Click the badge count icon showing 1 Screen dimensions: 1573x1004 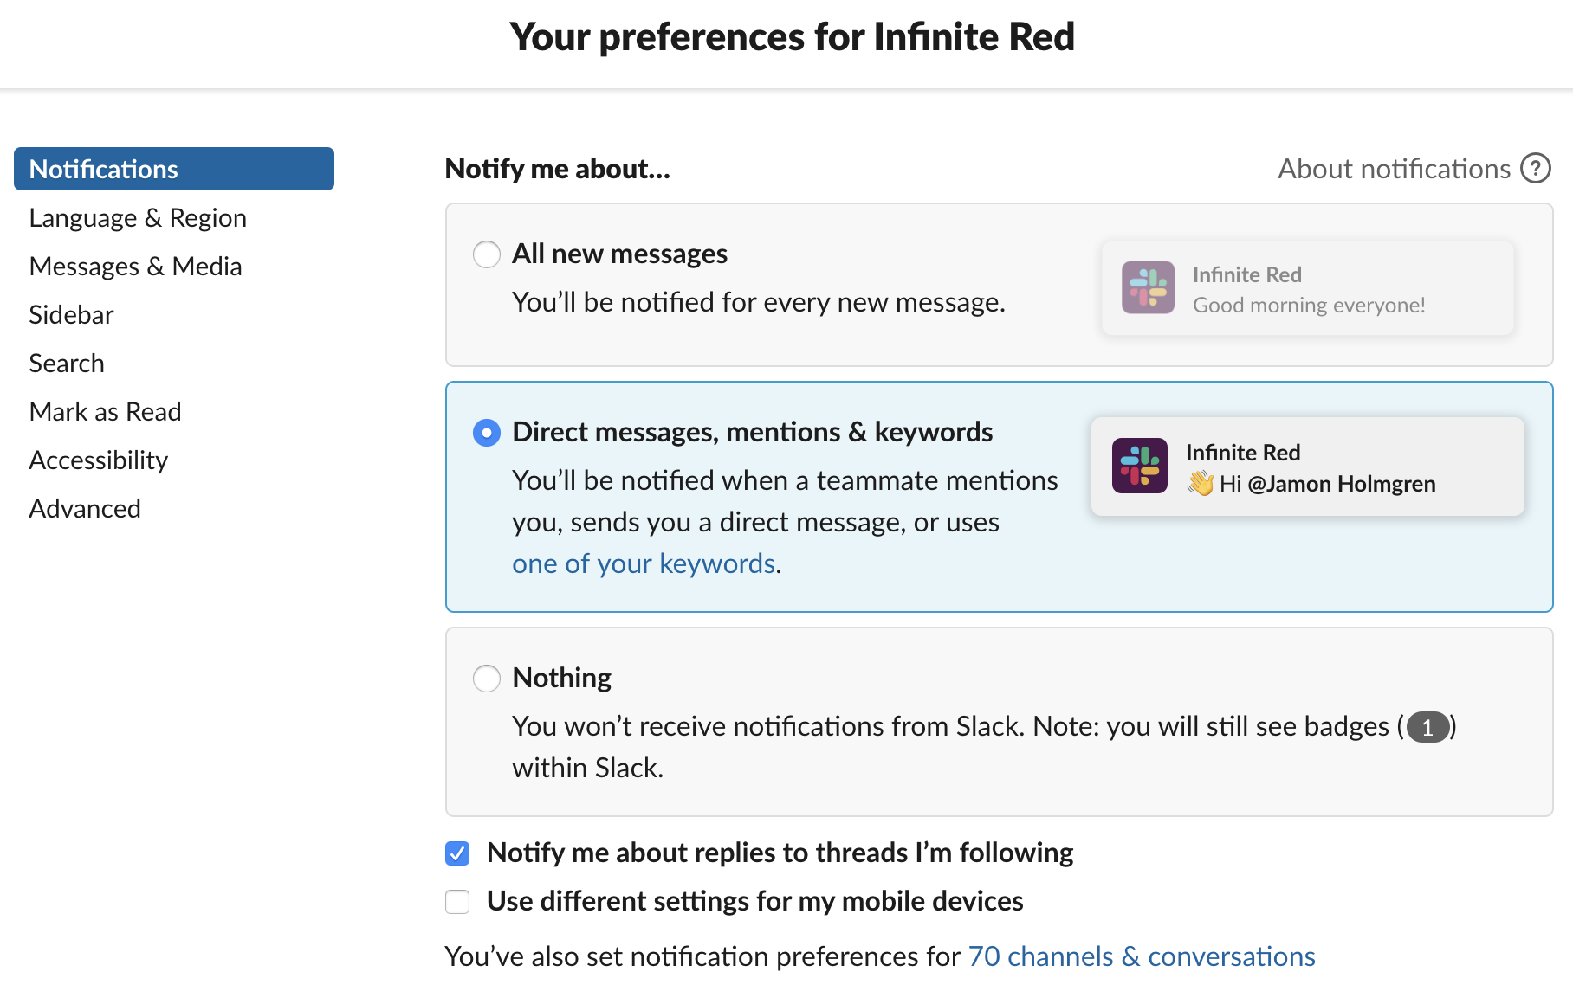[1427, 727]
